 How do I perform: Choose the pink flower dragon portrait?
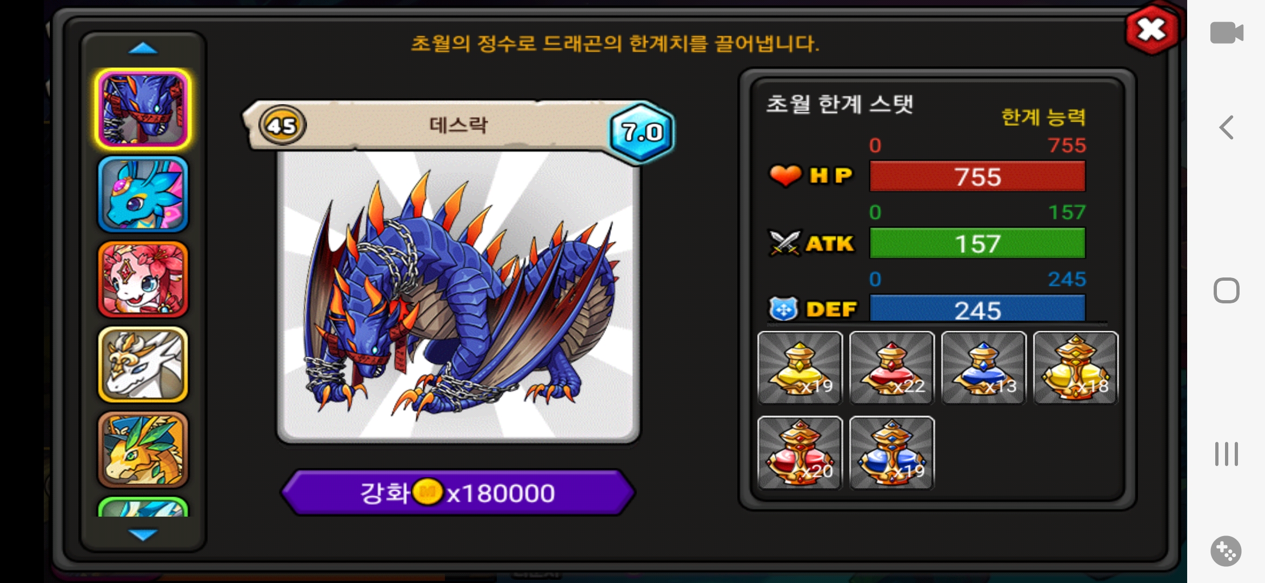(143, 279)
